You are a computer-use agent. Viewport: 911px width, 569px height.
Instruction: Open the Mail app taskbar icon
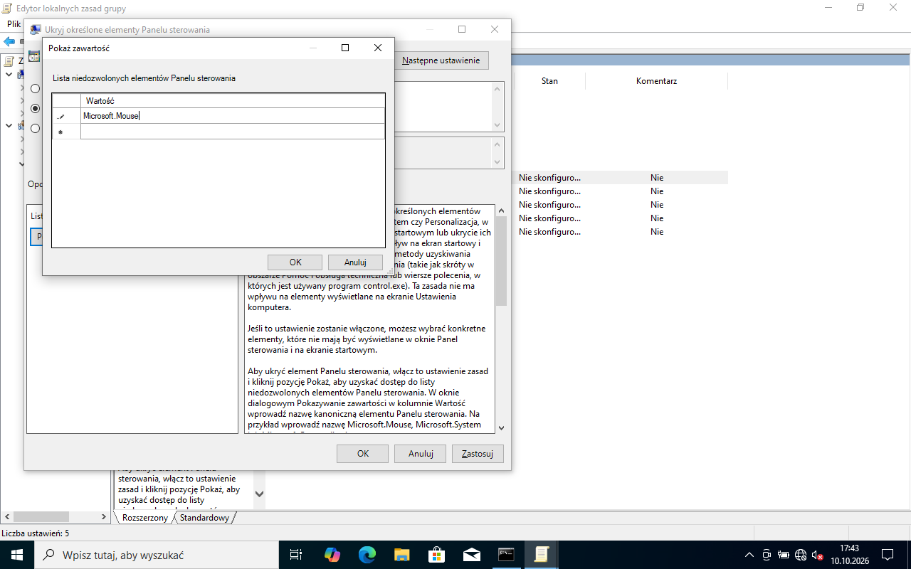coord(471,555)
